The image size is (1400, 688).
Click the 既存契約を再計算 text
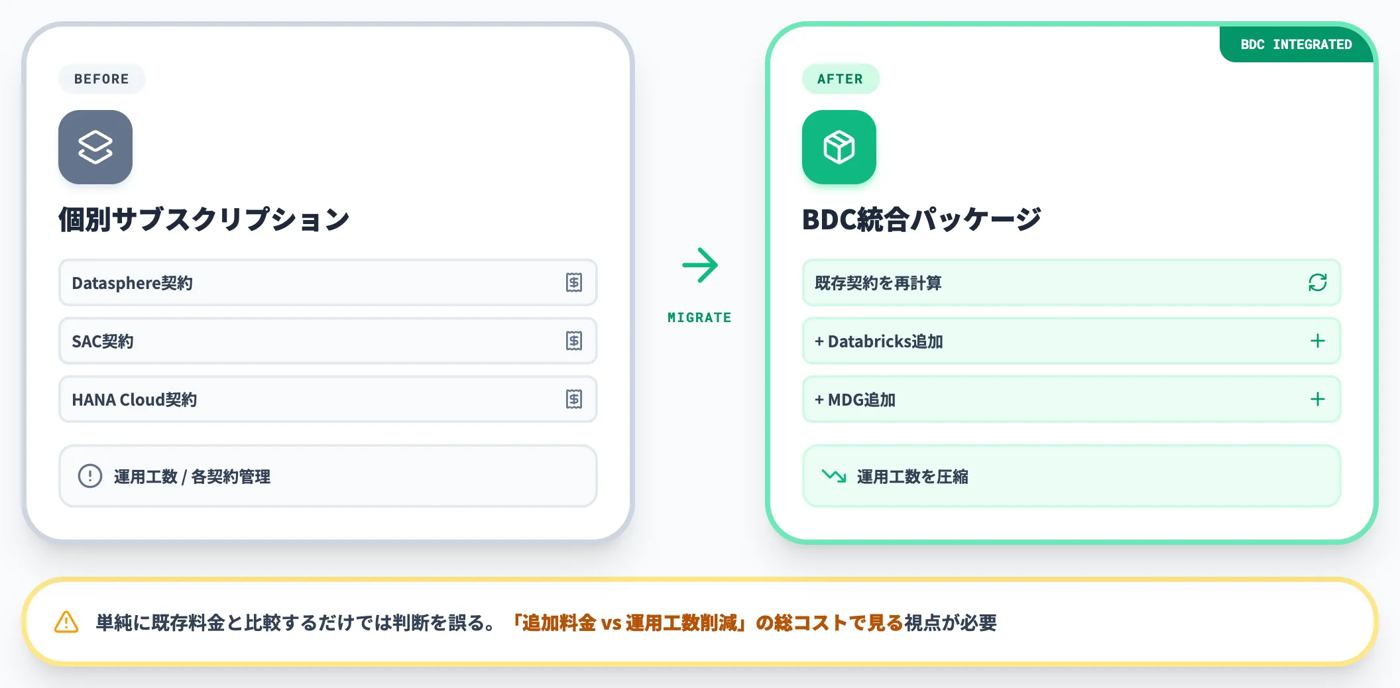[x=878, y=283]
